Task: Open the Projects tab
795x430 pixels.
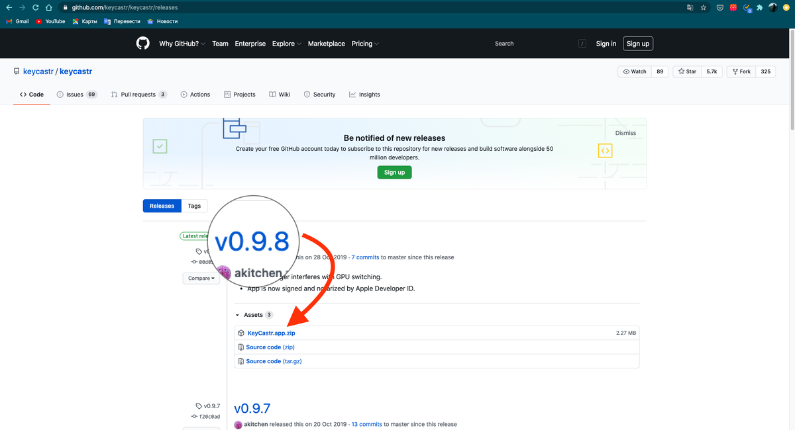Action: [240, 95]
